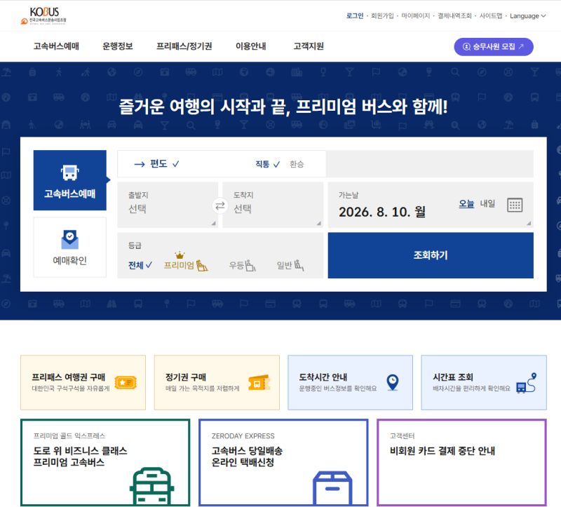Click the premium reclining seat icon
This screenshot has height=507, width=561.
click(x=202, y=266)
